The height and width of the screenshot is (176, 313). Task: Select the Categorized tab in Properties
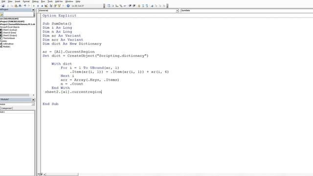(6, 108)
